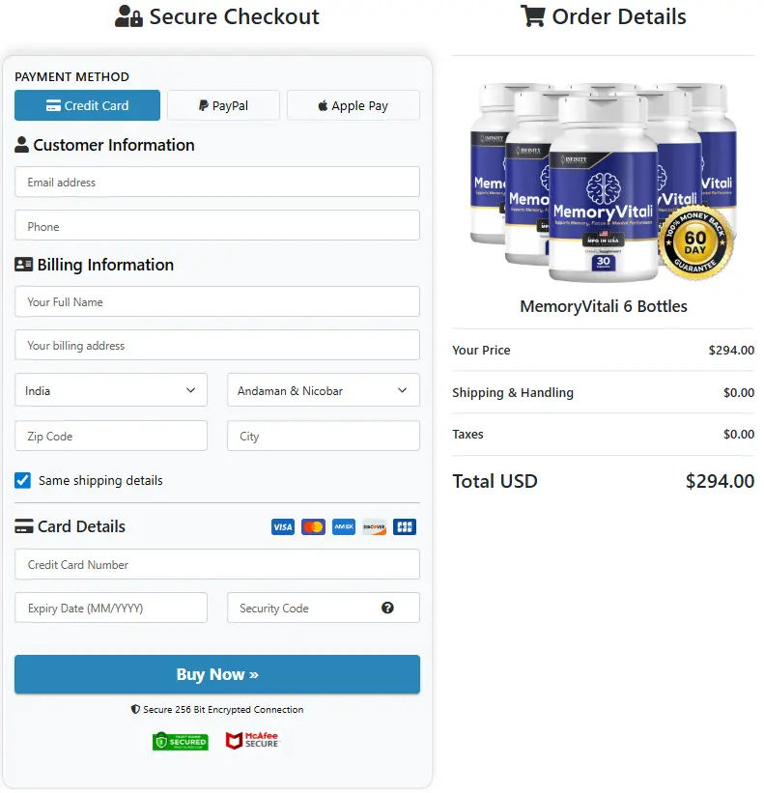Viewport: 764px width, 793px height.
Task: Toggle Same shipping details checkbox
Action: [23, 480]
